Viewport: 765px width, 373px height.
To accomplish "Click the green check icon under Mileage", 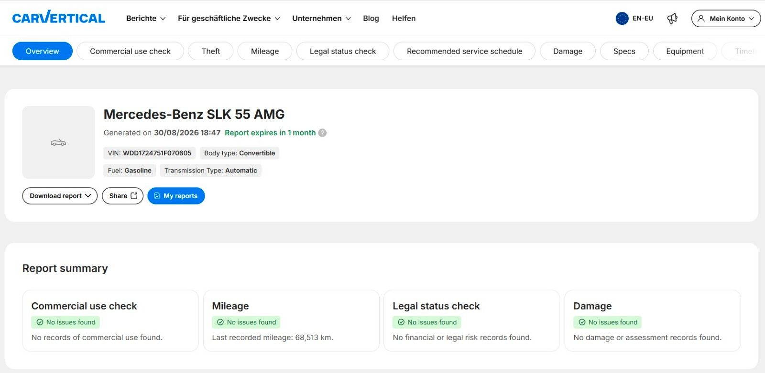I will tap(220, 322).
